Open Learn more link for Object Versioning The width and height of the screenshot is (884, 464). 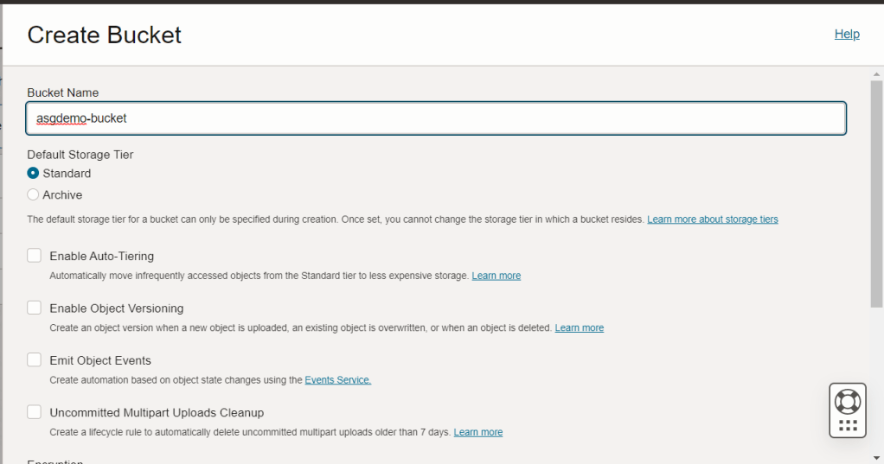point(579,328)
